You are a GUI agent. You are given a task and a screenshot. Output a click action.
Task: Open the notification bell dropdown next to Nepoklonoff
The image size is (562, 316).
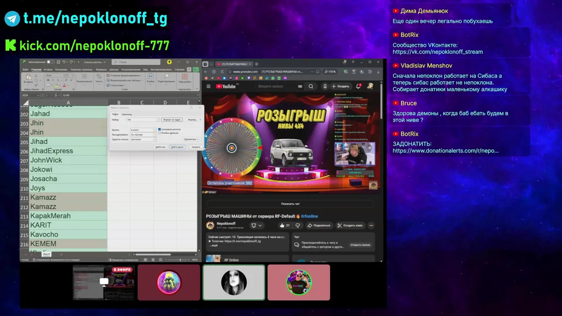[x=256, y=225]
